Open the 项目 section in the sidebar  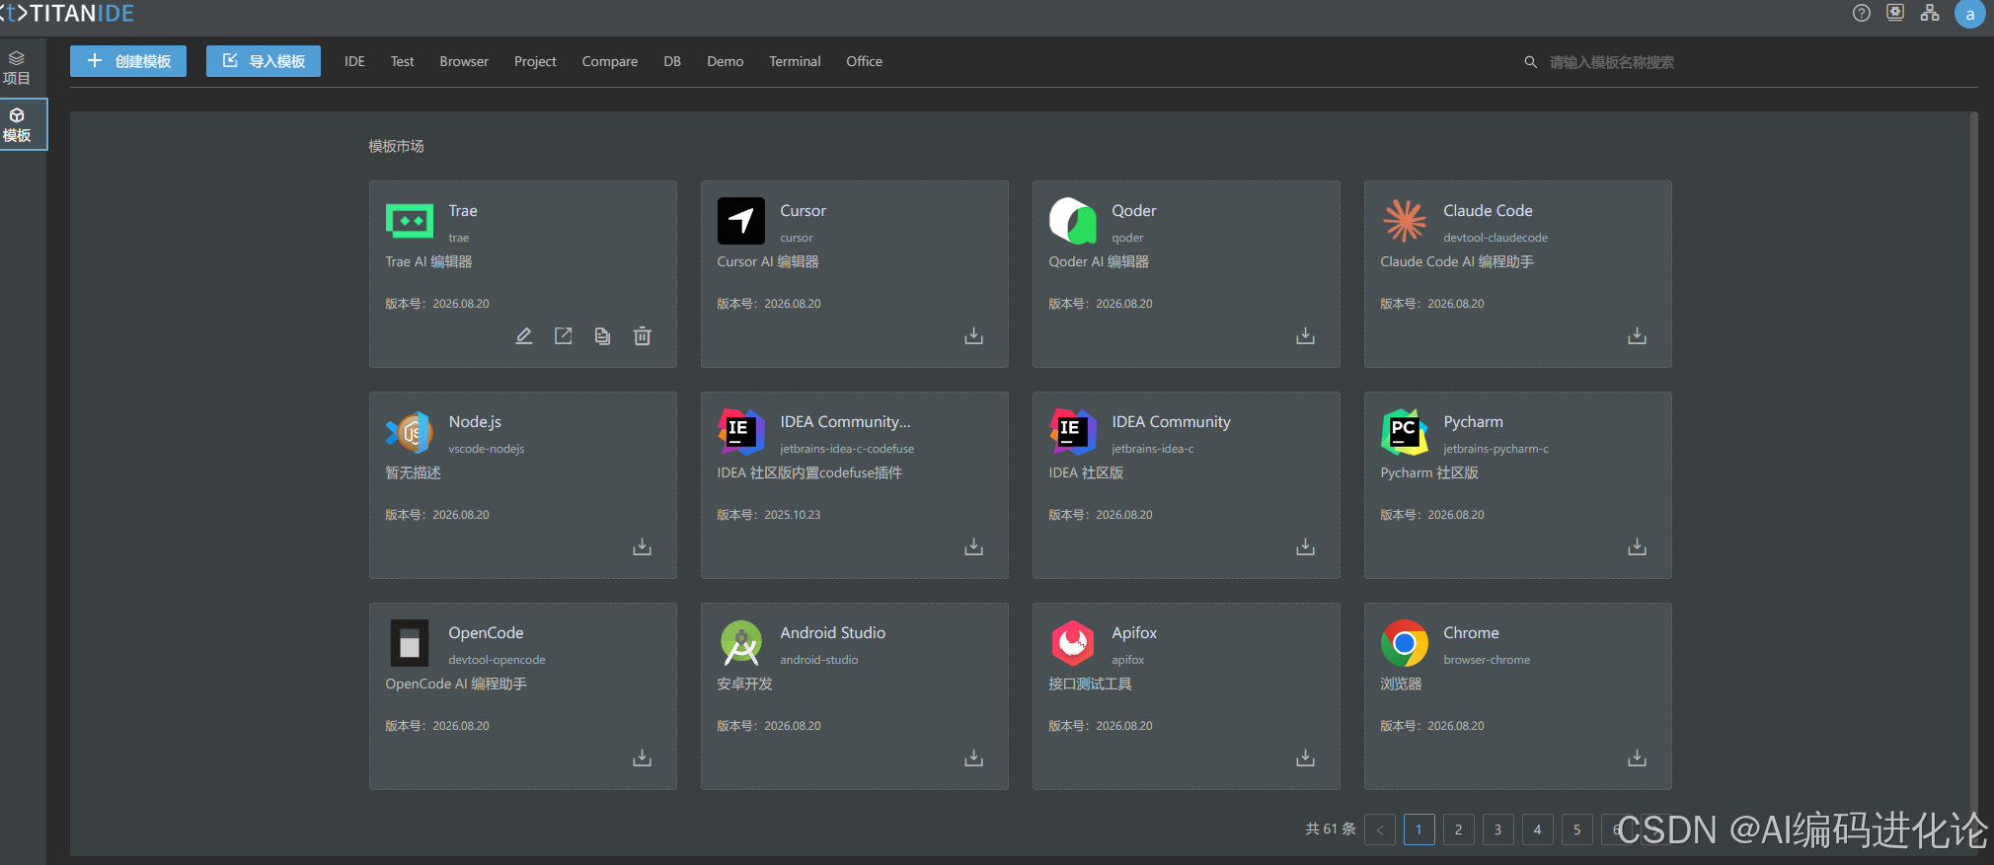click(17, 68)
